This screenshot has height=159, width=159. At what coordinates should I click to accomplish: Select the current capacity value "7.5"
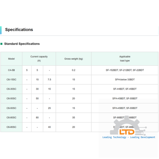tap(49, 79)
